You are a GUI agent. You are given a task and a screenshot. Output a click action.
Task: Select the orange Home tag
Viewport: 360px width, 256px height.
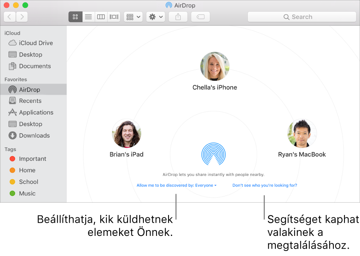[x=33, y=170]
